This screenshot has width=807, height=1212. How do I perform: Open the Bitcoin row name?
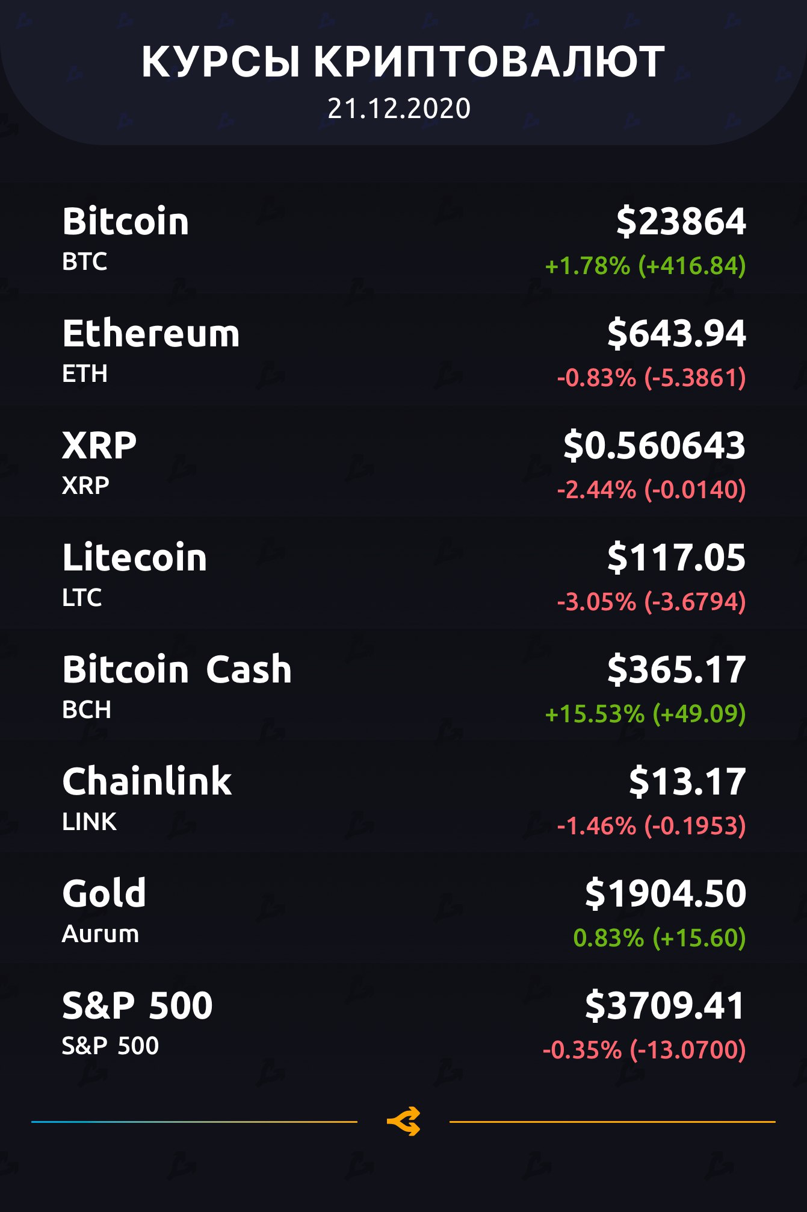click(x=126, y=221)
